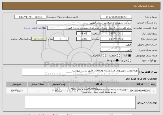Click the request creator name field
The width and height of the screenshot is (163, 115).
pos(89,28)
